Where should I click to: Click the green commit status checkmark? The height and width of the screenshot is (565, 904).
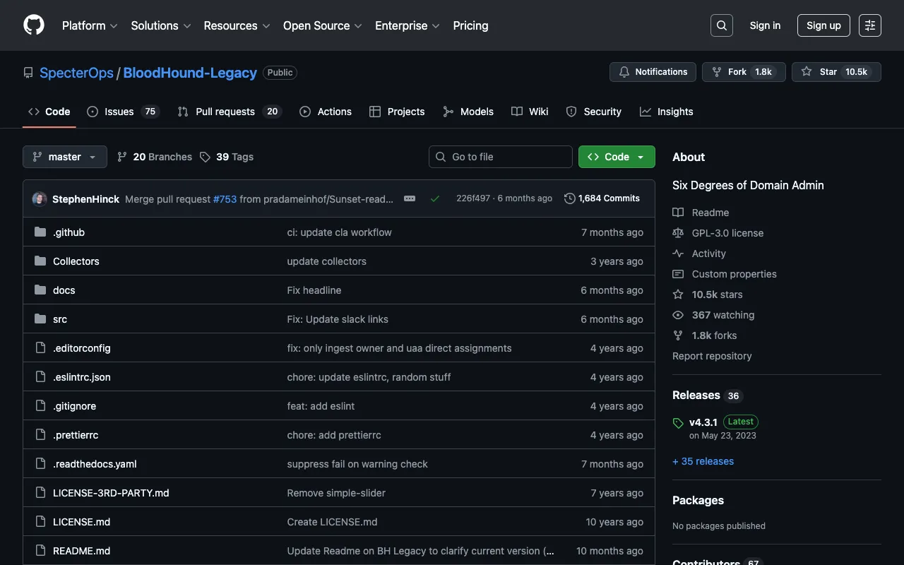click(435, 198)
